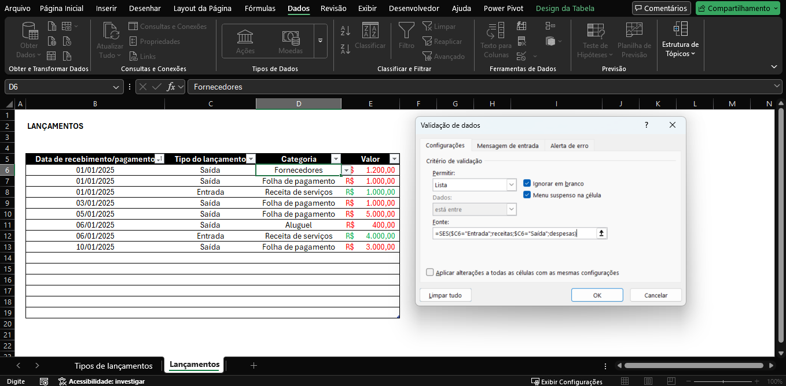Open the Power Pivot tab
786x386 pixels.
(x=504, y=8)
